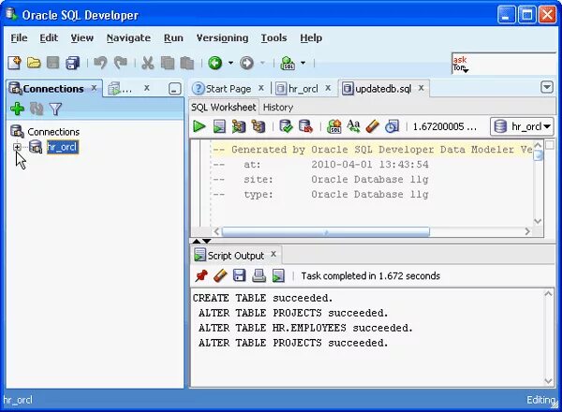Run Statement with green play icon
Viewport: 562px width, 412px height.
[x=200, y=126]
